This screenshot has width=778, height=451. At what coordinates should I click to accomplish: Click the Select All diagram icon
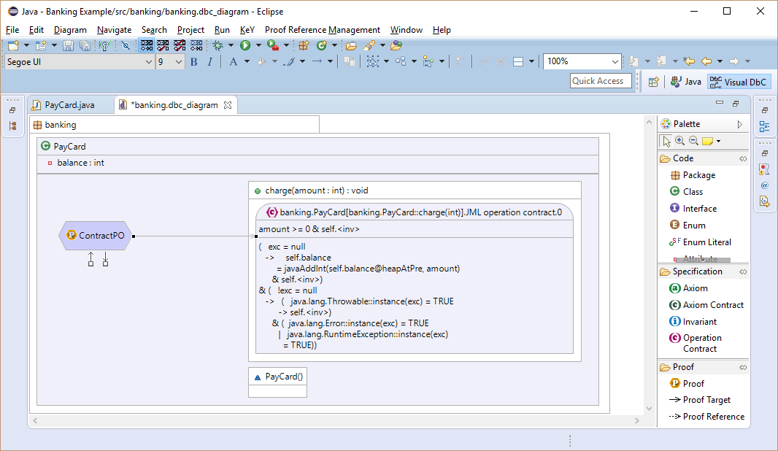tap(373, 61)
